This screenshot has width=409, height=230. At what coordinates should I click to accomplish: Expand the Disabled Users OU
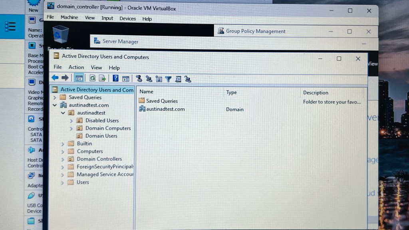(x=71, y=121)
